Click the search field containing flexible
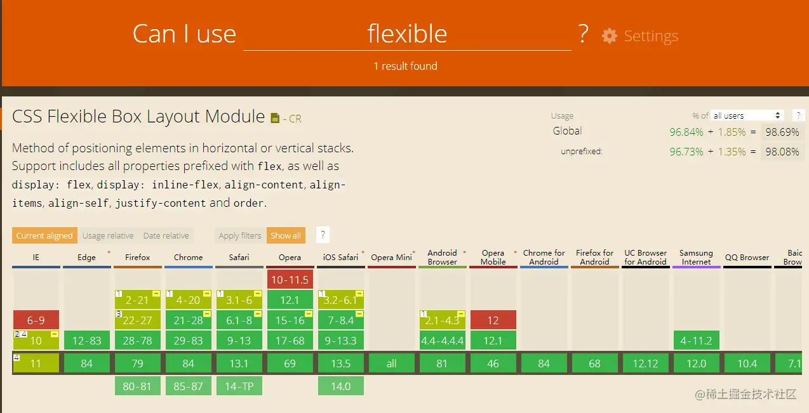 407,34
